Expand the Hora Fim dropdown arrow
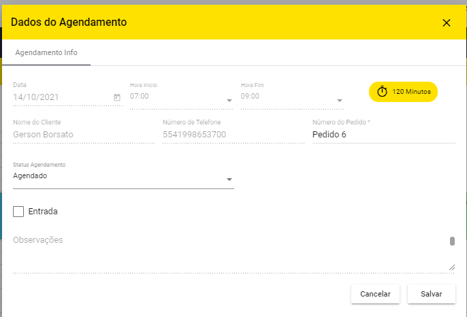467x317 pixels. 340,101
